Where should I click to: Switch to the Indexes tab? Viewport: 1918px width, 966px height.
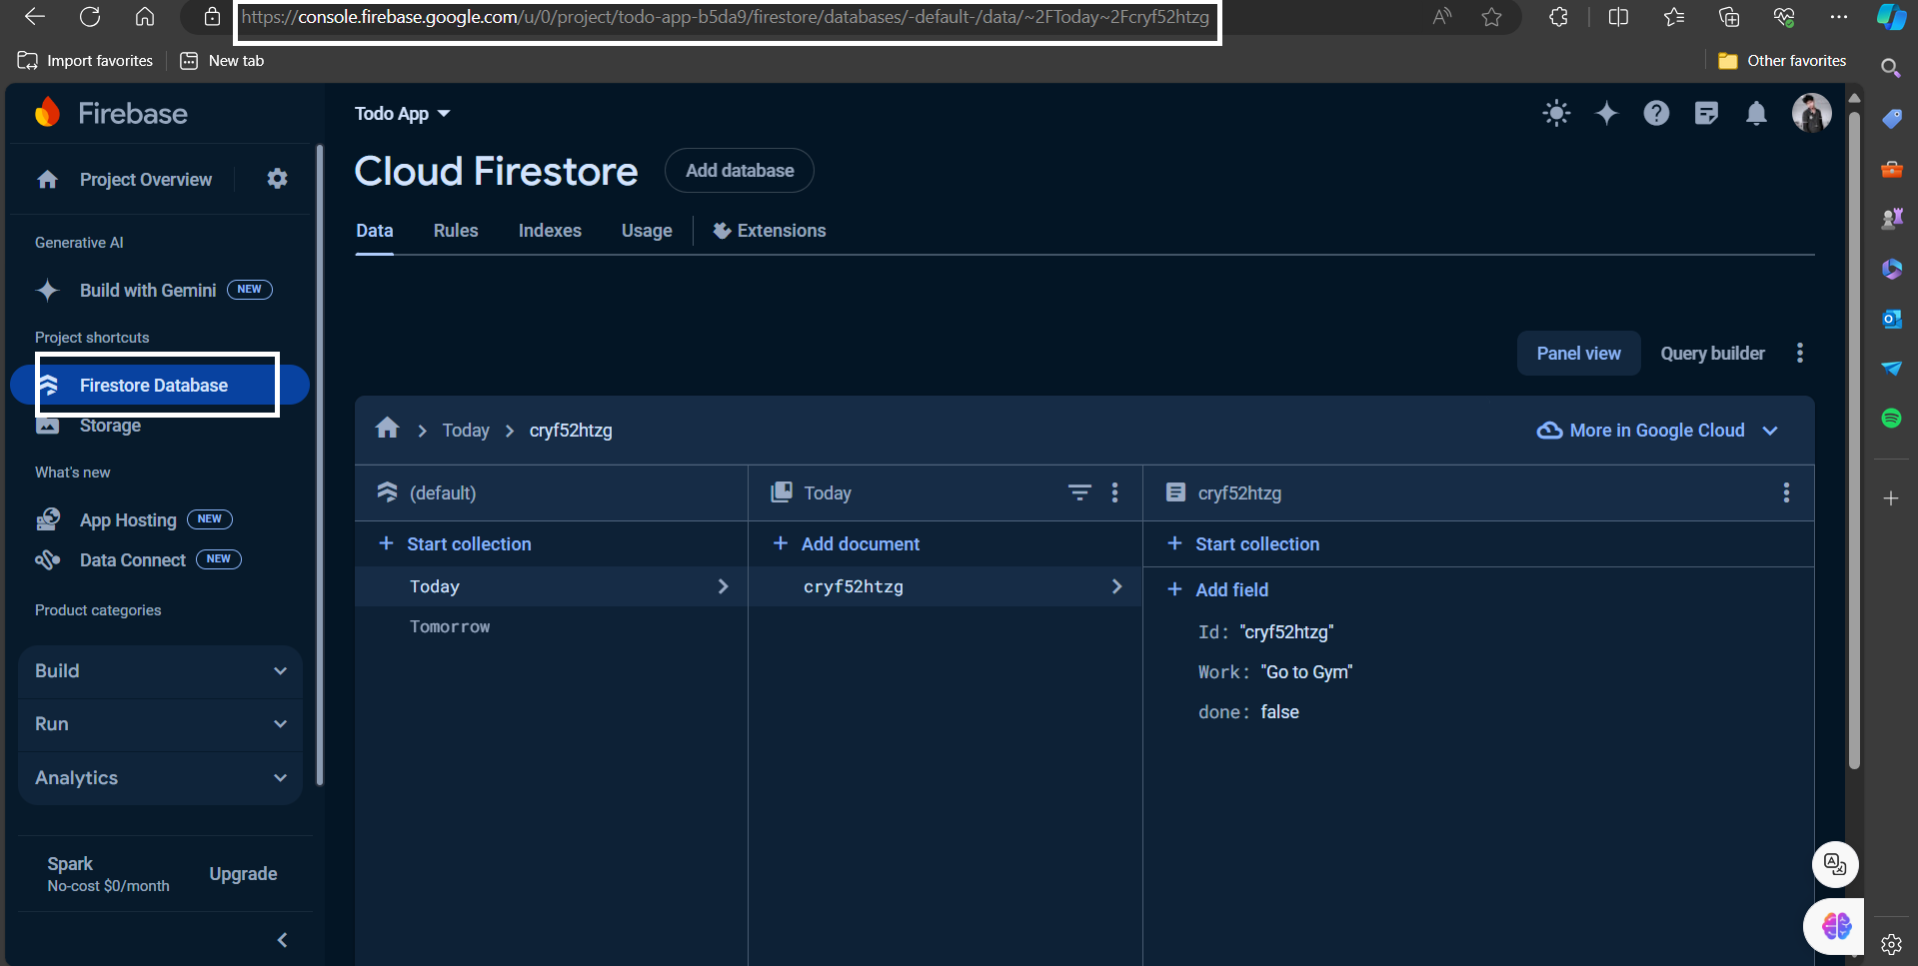(550, 231)
